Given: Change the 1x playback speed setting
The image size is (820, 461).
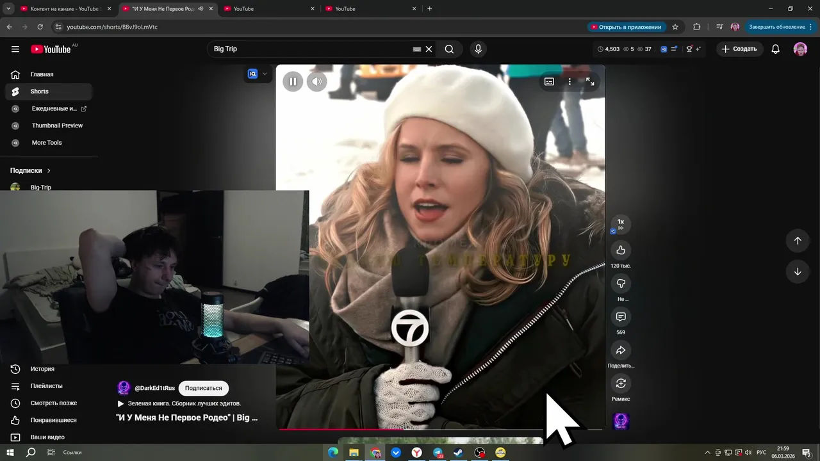Looking at the screenshot, I should pos(620,224).
